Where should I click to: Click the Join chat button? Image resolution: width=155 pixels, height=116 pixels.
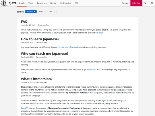click(x=136, y=3)
